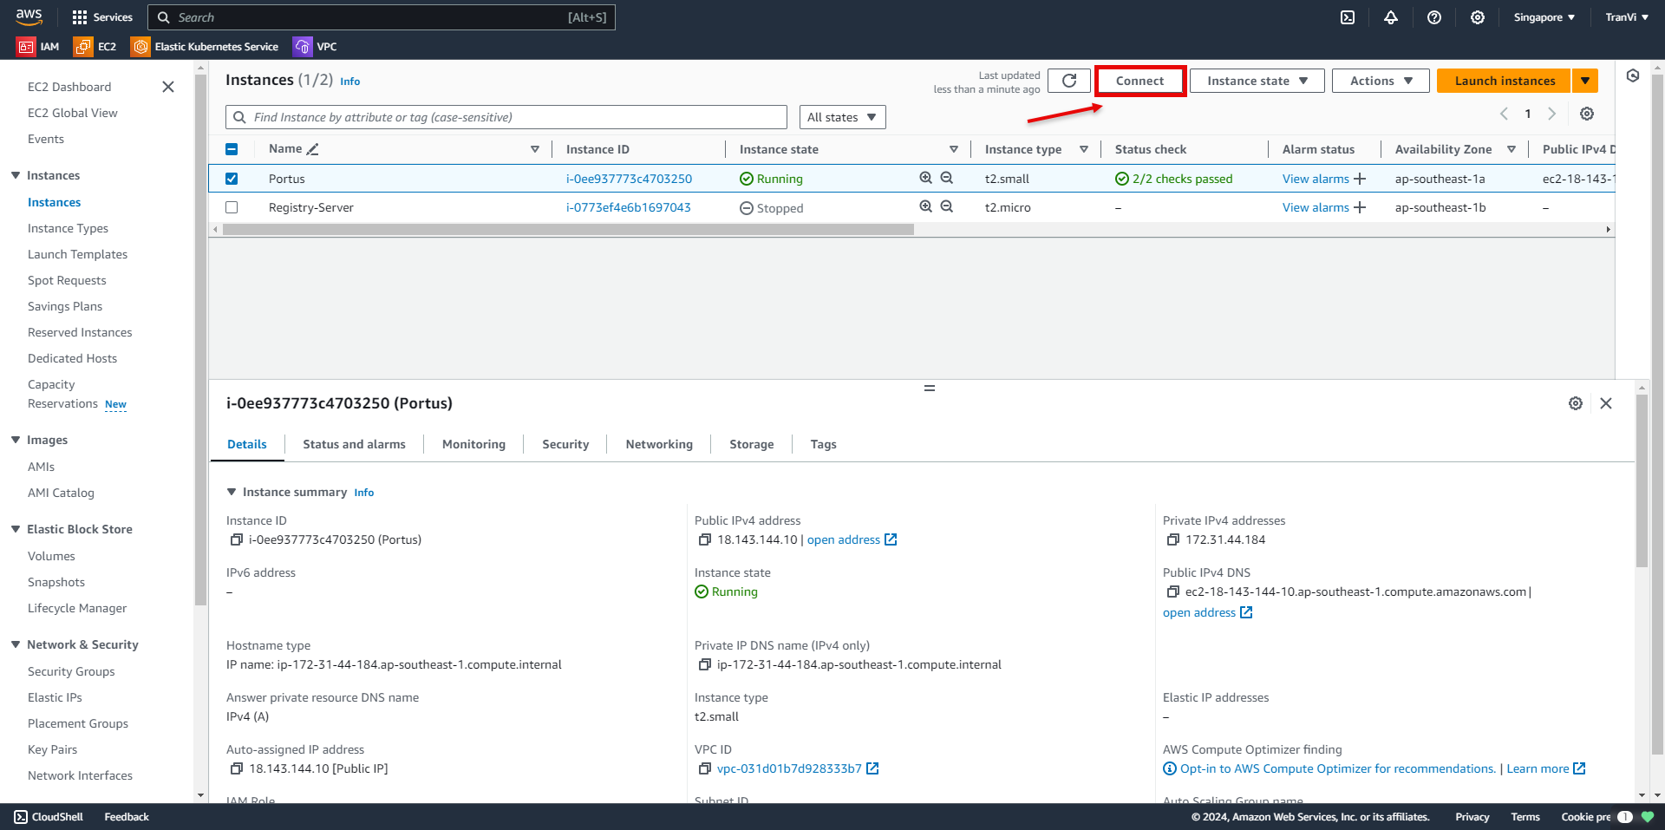Expand the All states filter dropdown

[x=842, y=117]
